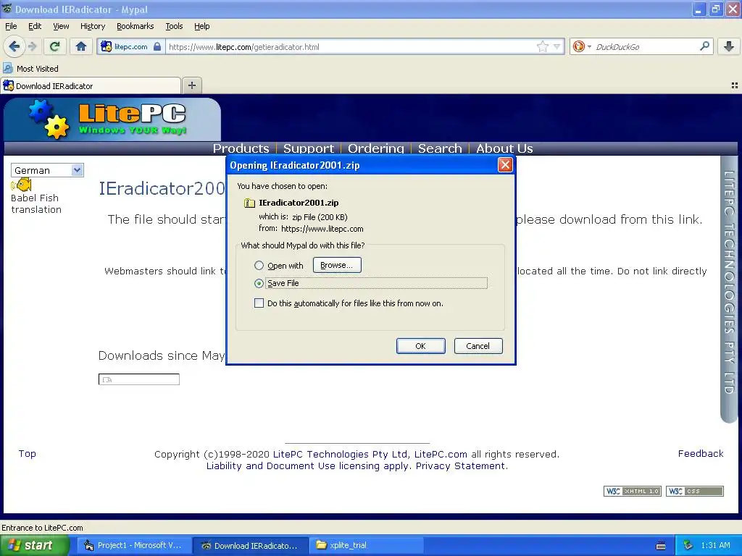
Task: Open the Privacy Statement link
Action: 460,466
